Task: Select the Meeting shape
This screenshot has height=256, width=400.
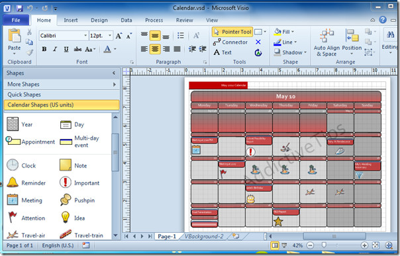Action: pos(25,200)
